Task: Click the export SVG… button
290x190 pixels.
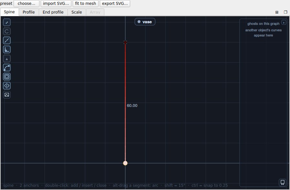Action: coord(115,4)
